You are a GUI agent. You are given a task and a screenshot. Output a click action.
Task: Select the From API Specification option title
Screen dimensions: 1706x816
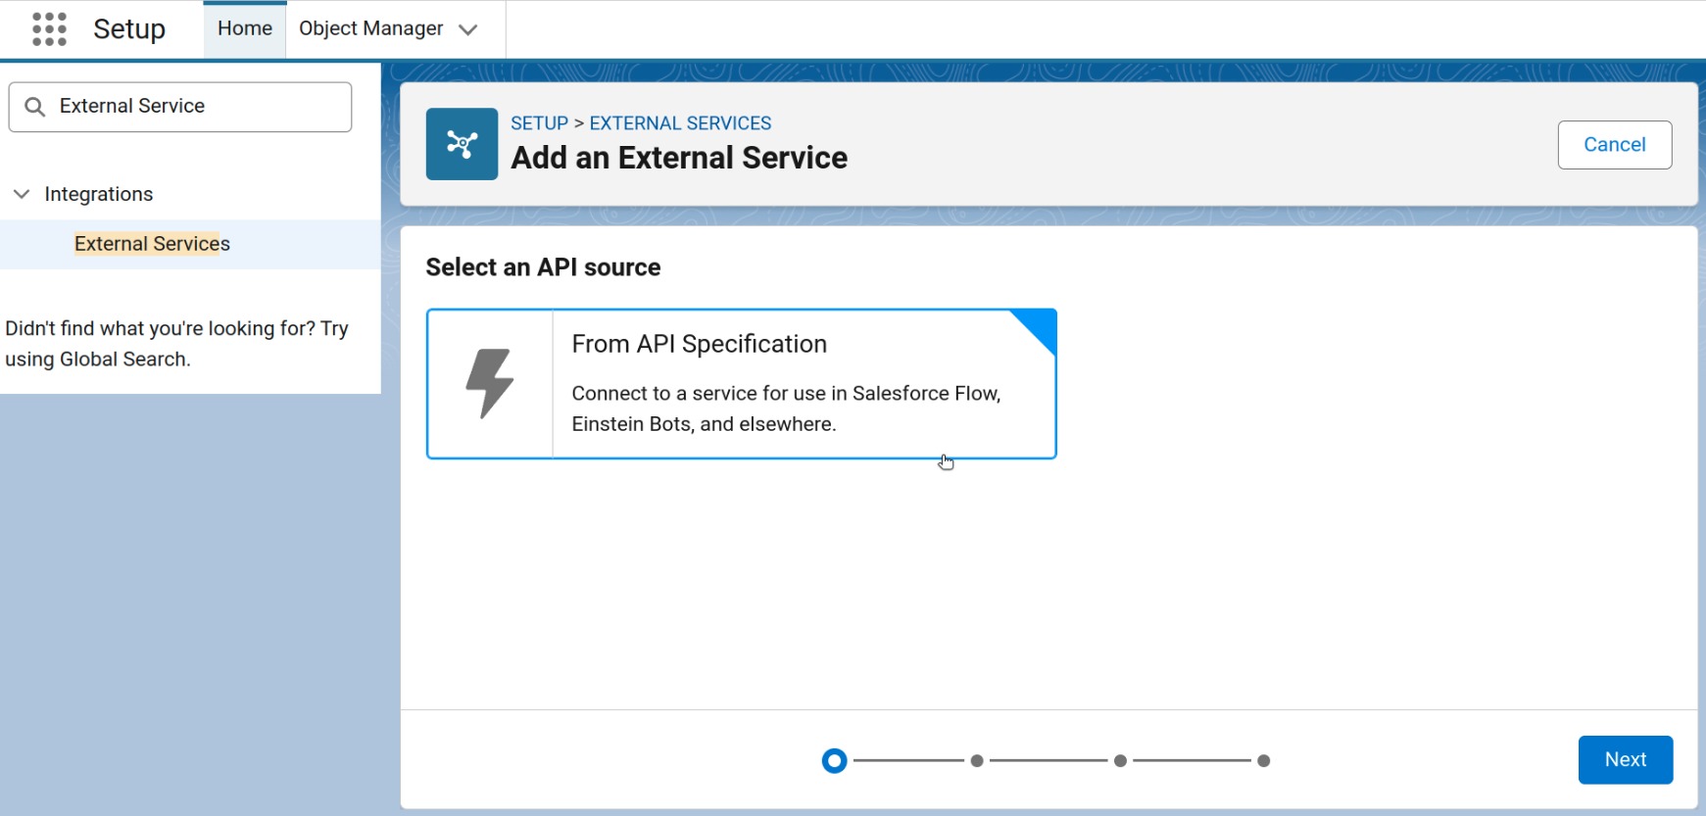[699, 344]
